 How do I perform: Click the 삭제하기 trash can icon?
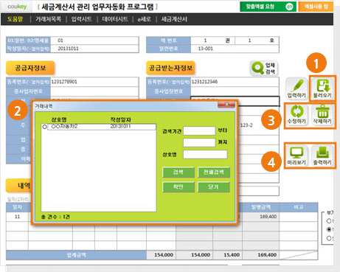322,115
